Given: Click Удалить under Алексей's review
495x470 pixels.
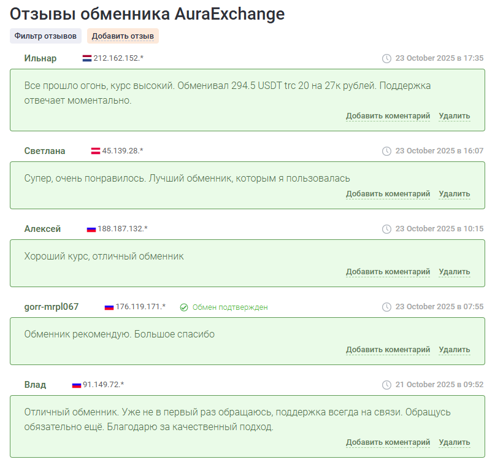Looking at the screenshot, I should click(x=454, y=271).
